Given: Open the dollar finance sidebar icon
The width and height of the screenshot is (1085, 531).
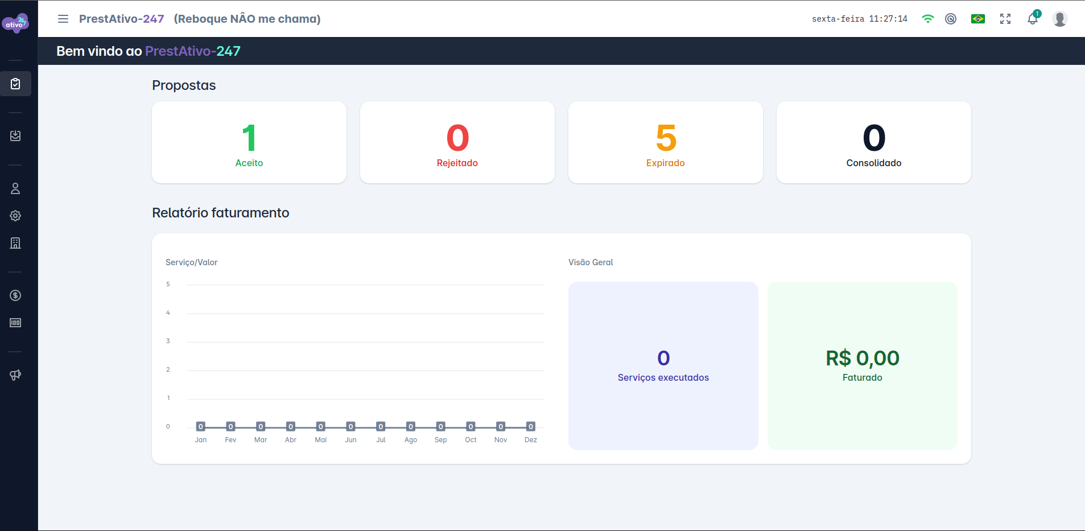Looking at the screenshot, I should (x=15, y=295).
